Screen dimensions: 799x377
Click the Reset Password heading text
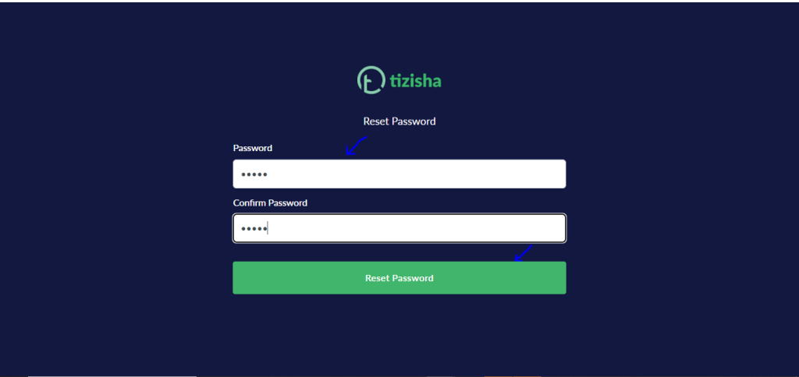399,121
